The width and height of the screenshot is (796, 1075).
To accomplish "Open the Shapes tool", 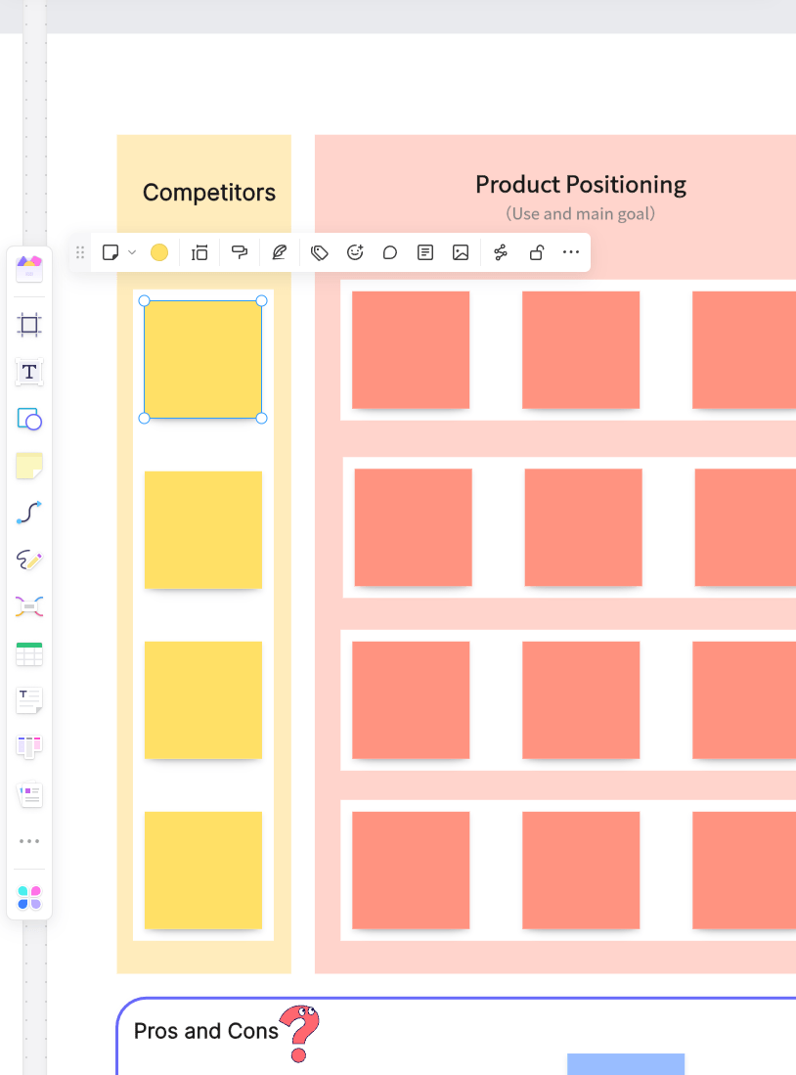I will (28, 420).
